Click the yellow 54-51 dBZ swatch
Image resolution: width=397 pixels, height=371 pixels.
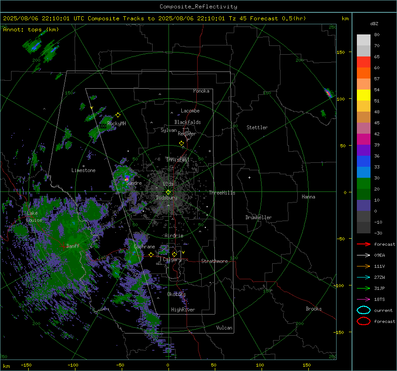tap(363, 95)
